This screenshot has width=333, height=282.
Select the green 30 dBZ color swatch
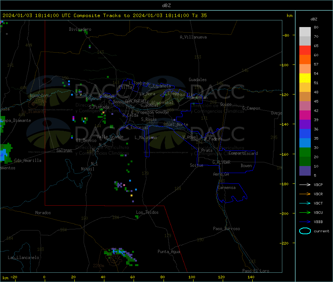pyautogui.click(x=305, y=152)
